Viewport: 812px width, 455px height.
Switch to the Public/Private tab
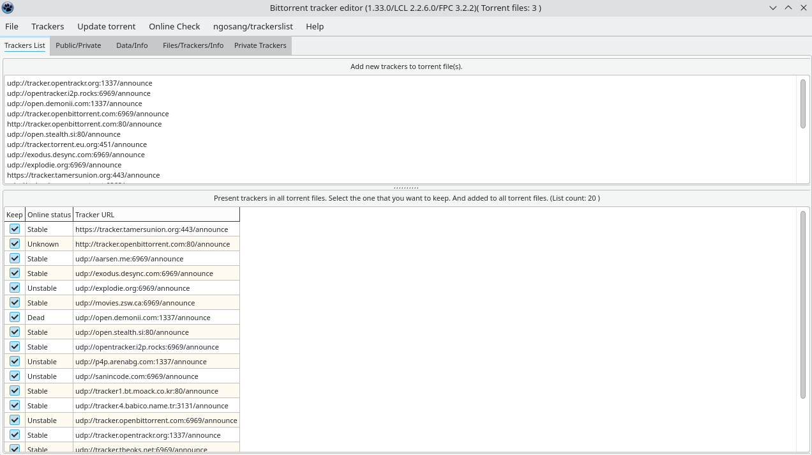click(78, 45)
